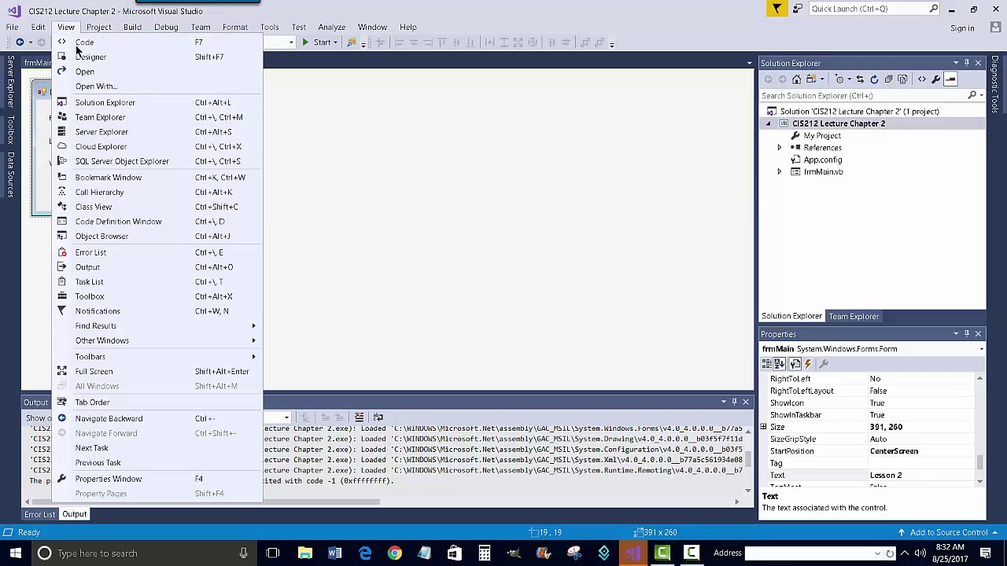This screenshot has width=1007, height=566.
Task: Open the Analyze menu
Action: tap(332, 28)
